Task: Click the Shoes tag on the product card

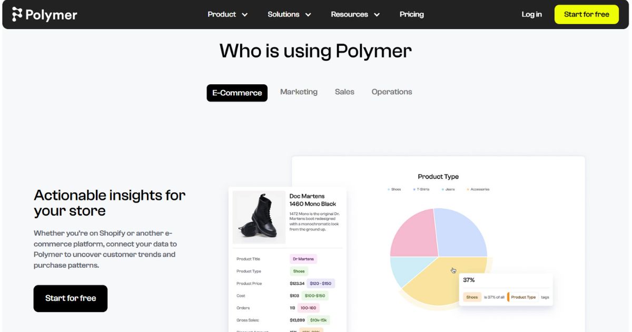Action: (299, 271)
